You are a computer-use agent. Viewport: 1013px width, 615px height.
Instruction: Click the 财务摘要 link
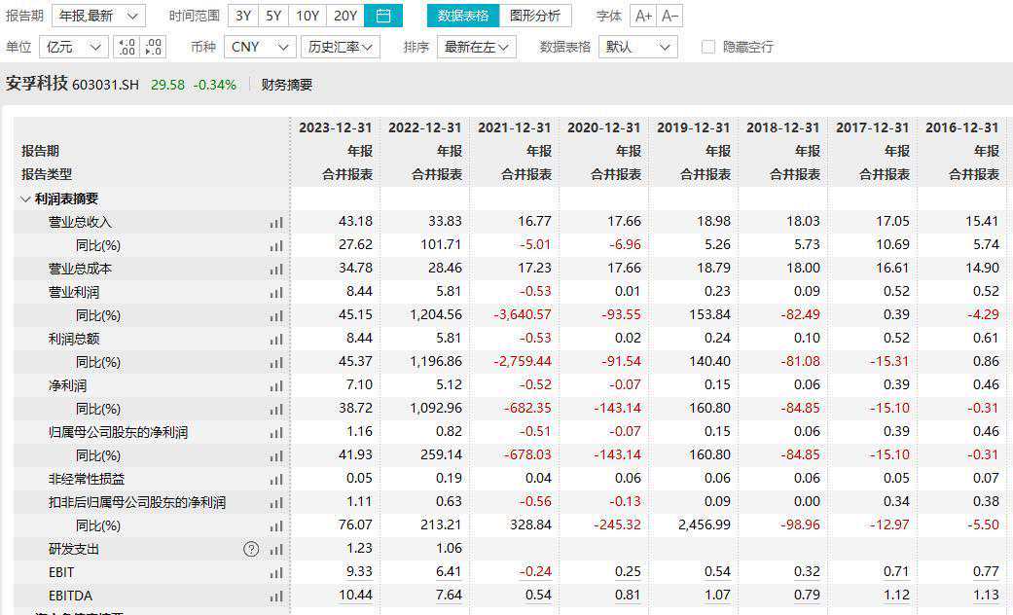click(287, 85)
